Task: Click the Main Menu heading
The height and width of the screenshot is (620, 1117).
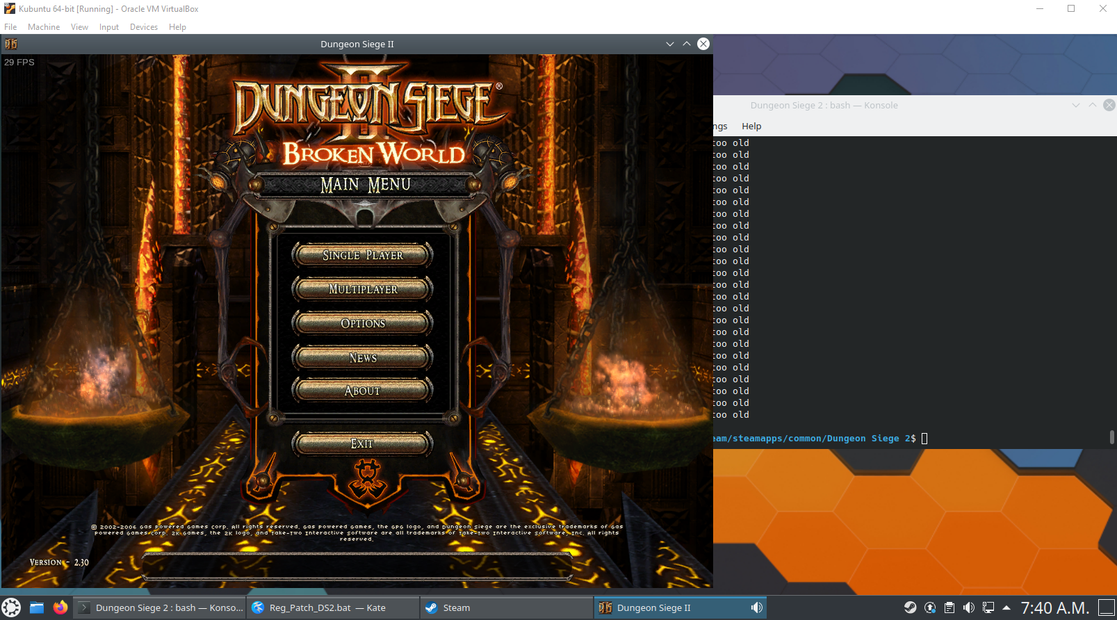Action: 366,184
